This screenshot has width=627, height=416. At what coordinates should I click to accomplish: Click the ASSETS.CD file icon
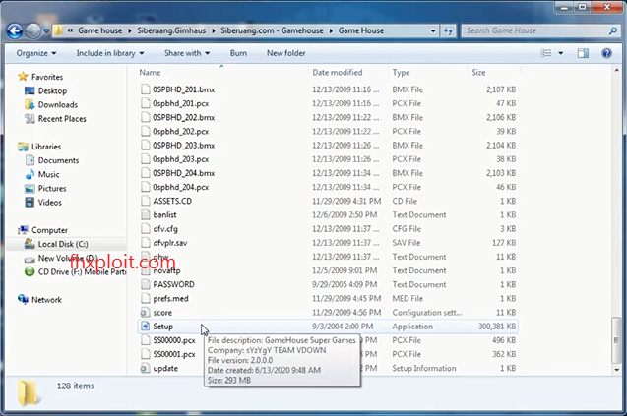(146, 201)
